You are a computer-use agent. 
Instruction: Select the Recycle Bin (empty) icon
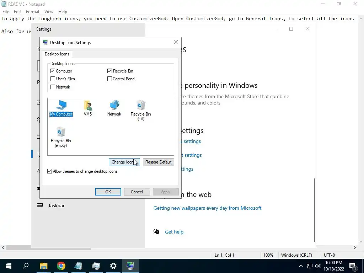click(x=61, y=137)
